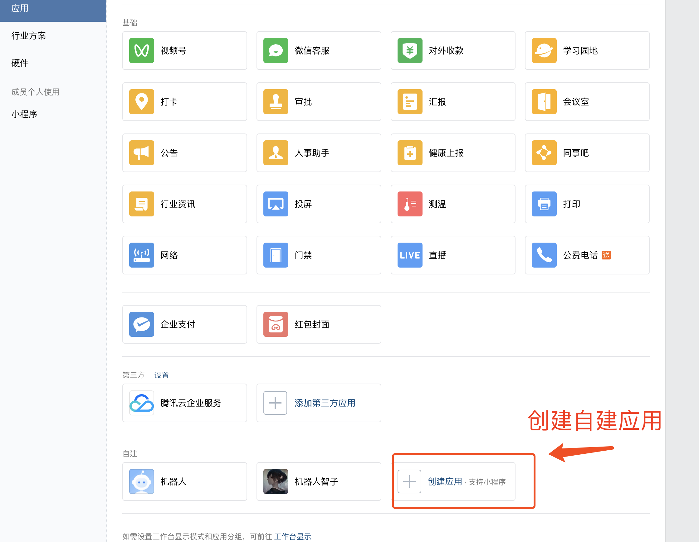Open the 公费电话 app card
The width and height of the screenshot is (699, 542).
click(587, 255)
